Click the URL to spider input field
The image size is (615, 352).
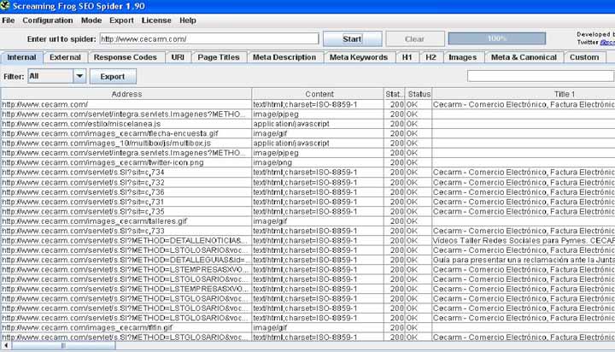coord(208,38)
